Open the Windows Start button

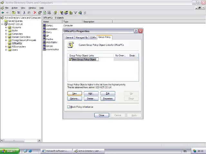pos(10,151)
